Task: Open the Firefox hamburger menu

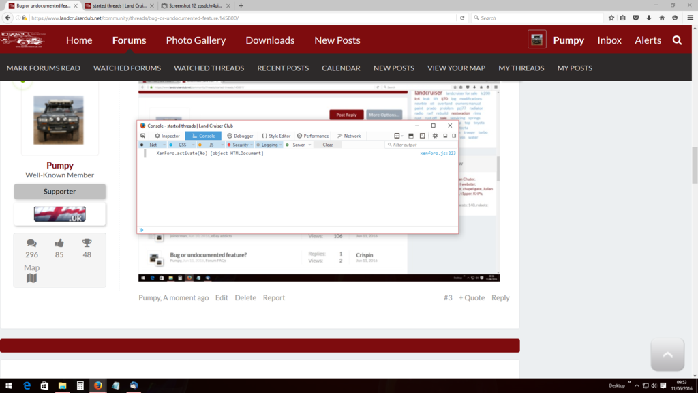Action: point(691,18)
